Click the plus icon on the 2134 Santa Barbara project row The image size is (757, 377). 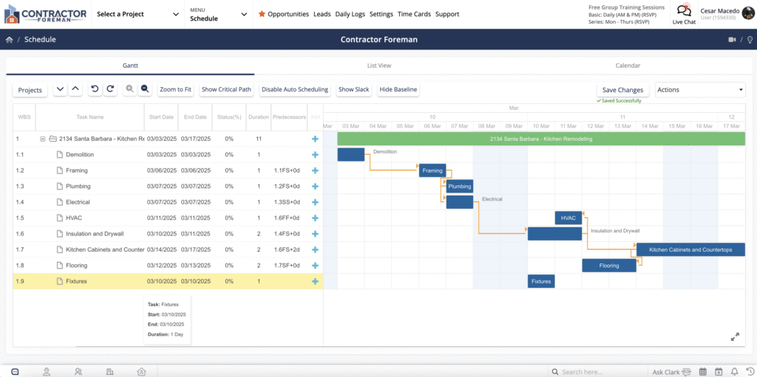(315, 139)
